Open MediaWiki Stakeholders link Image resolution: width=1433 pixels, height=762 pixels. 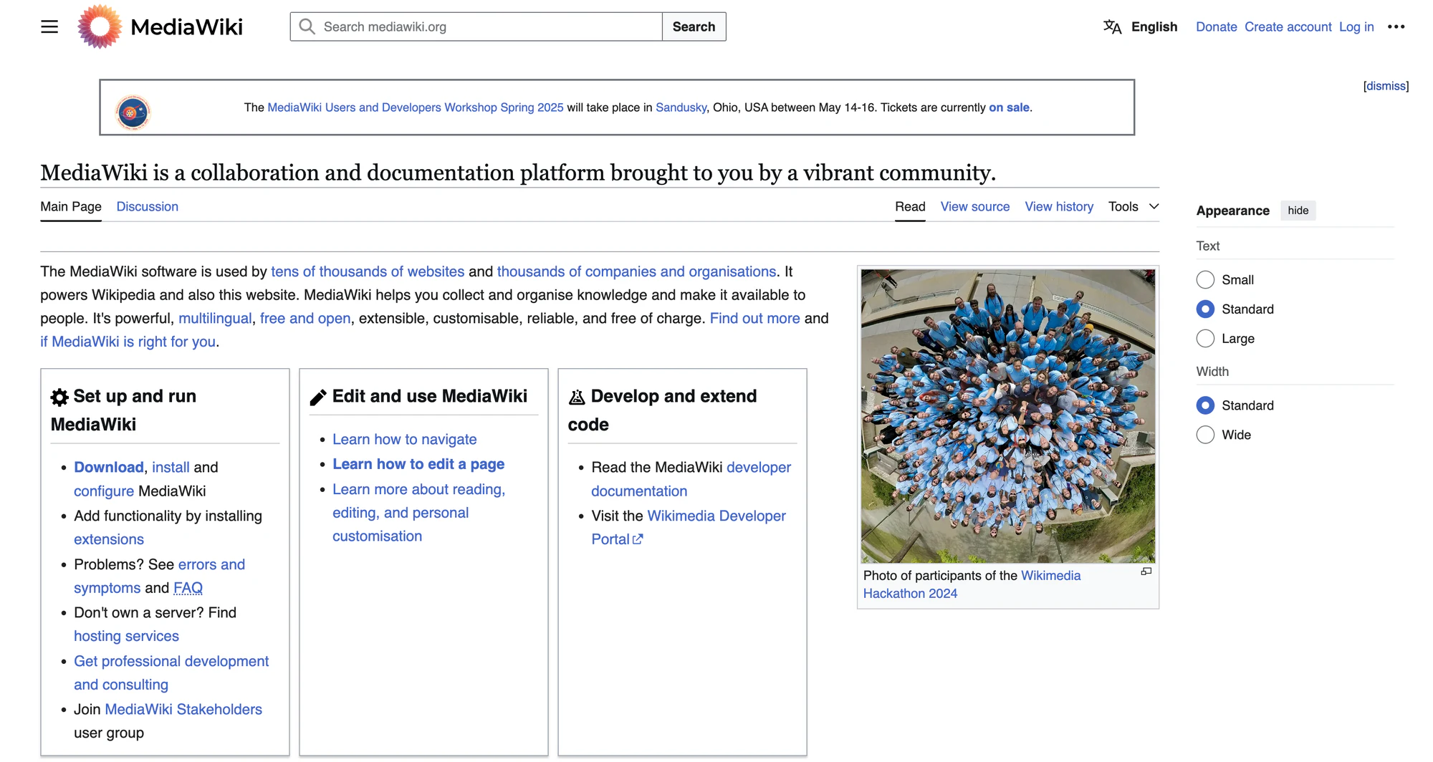pyautogui.click(x=183, y=710)
